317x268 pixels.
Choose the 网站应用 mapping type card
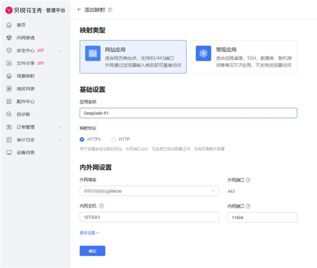(x=133, y=57)
